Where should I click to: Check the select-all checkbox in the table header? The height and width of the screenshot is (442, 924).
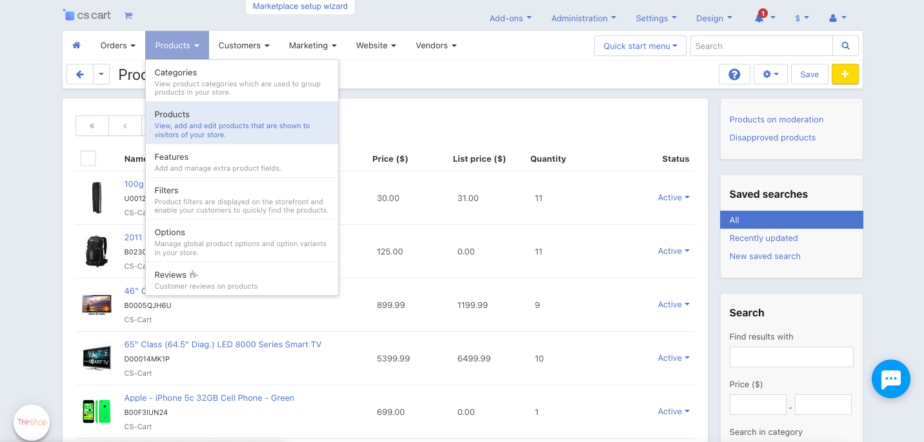(x=88, y=158)
